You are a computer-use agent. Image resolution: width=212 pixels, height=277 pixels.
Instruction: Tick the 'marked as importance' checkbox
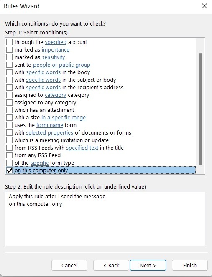tap(9, 49)
